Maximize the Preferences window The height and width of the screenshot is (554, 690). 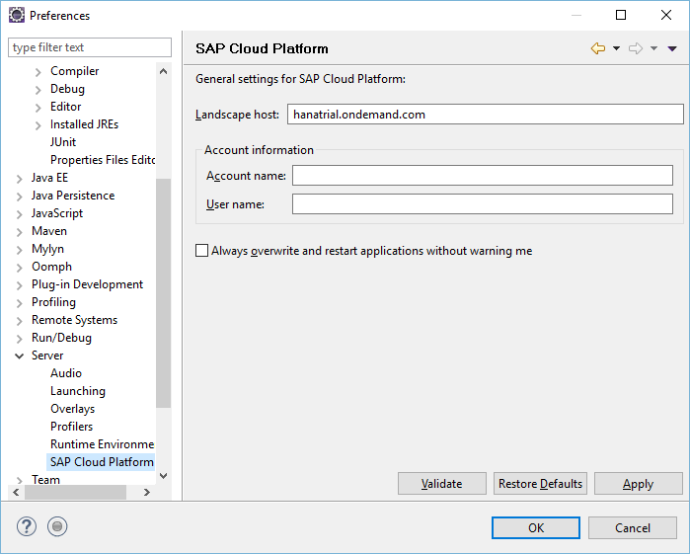[621, 15]
